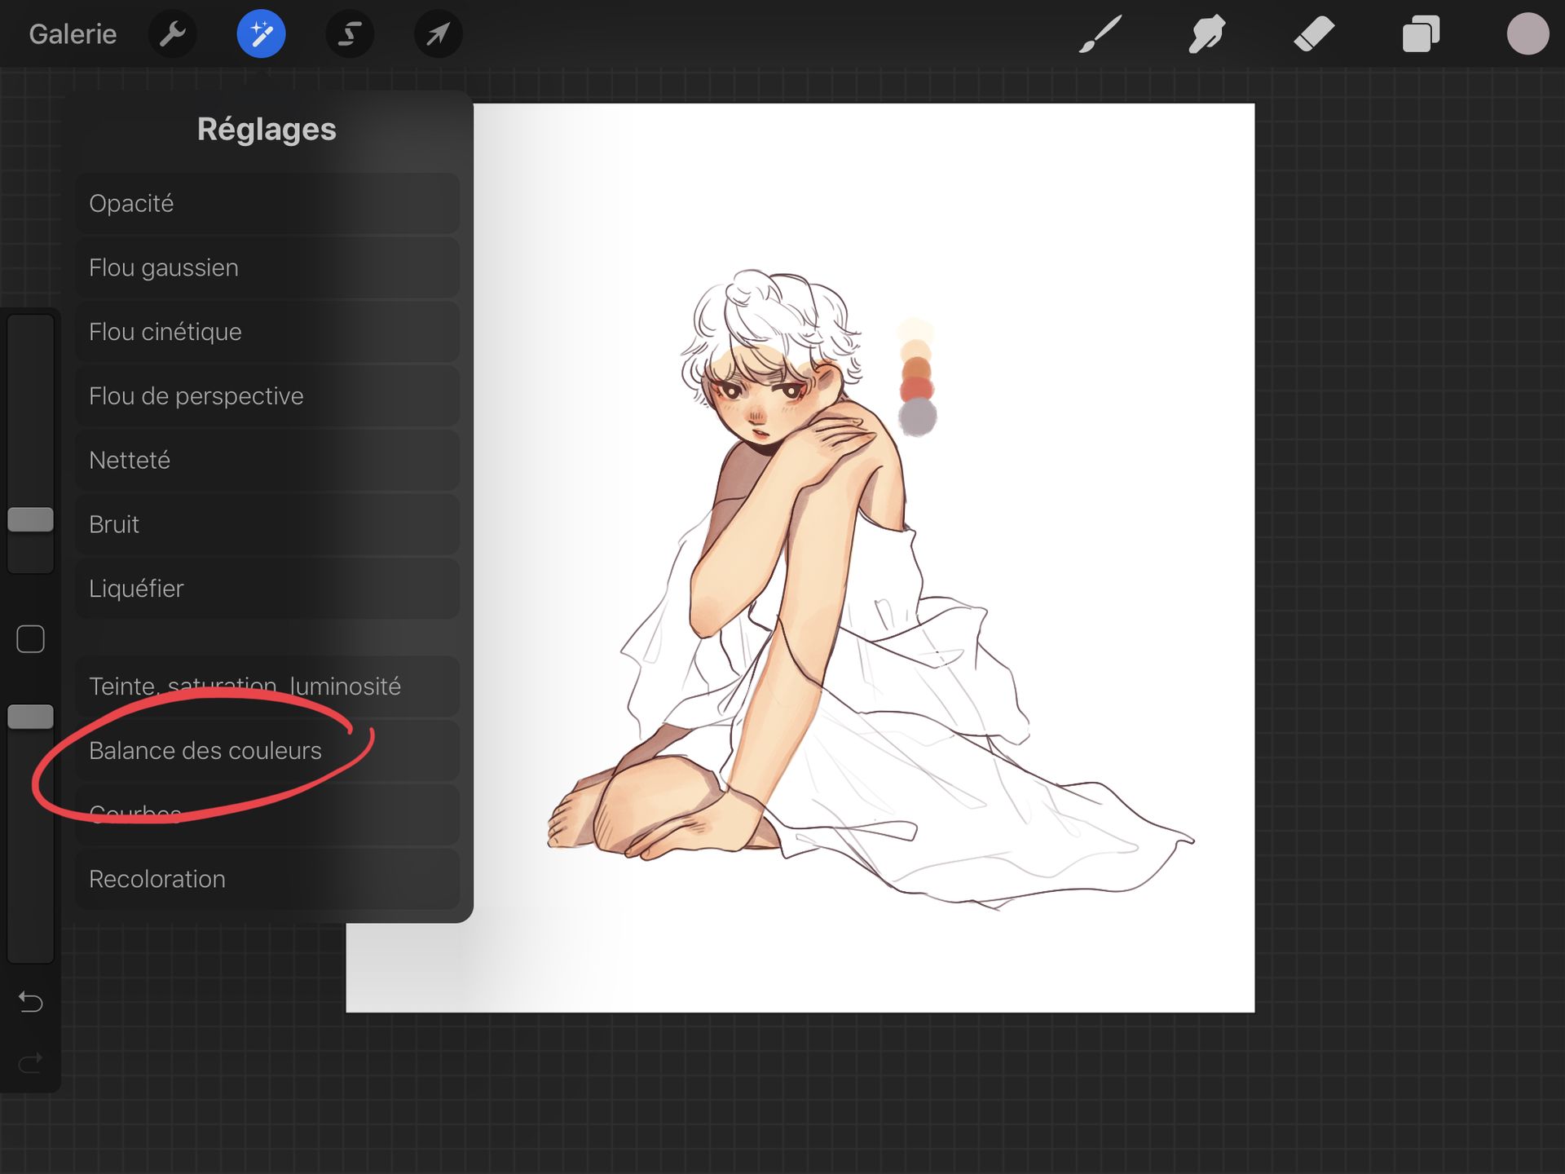The width and height of the screenshot is (1565, 1174).
Task: Choose Opacité adjustment
Action: point(267,203)
